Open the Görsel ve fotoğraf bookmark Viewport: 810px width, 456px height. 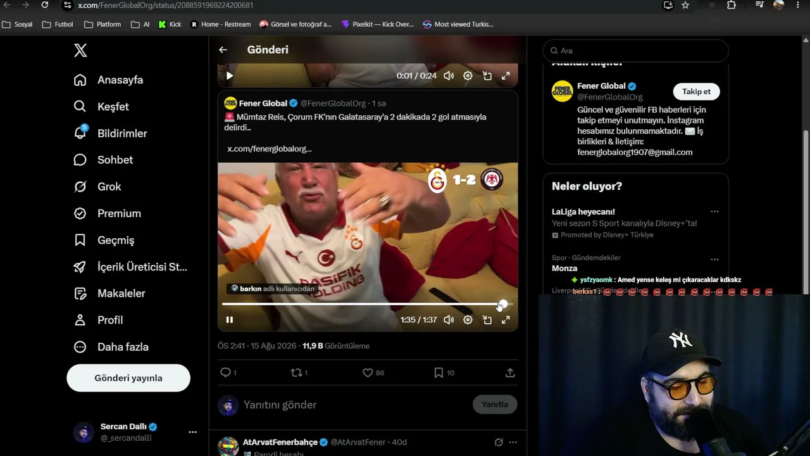pos(296,24)
